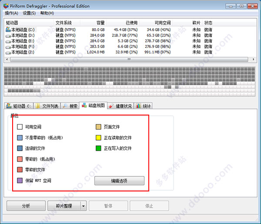The height and width of the screenshot is (224, 261).
Task: Sort by the 可用空间 column header
Action: [x=156, y=23]
